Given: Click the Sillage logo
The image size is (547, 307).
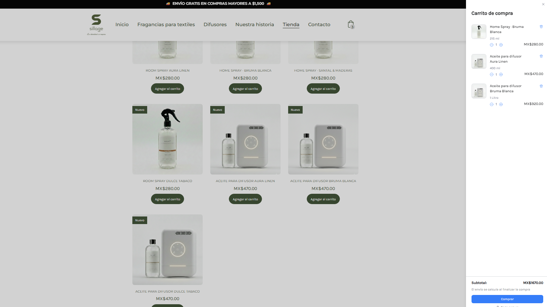Looking at the screenshot, I should 96,24.
